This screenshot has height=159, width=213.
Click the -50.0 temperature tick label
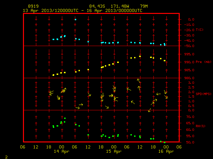pos(189,46)
